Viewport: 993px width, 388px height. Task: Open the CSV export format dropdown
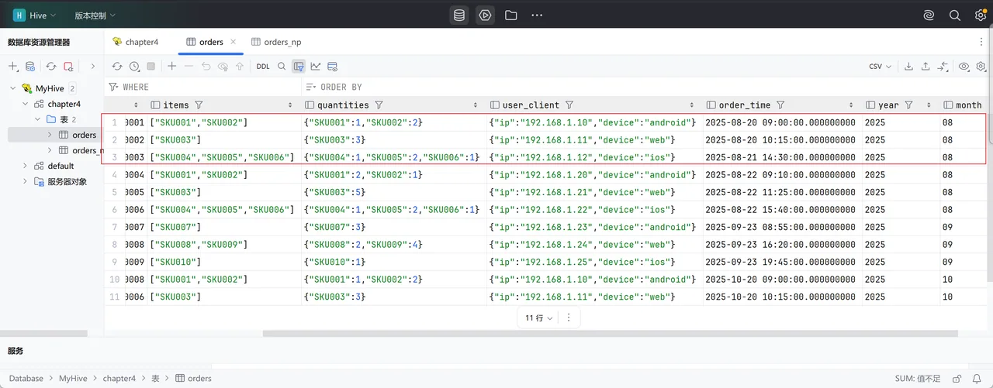880,67
